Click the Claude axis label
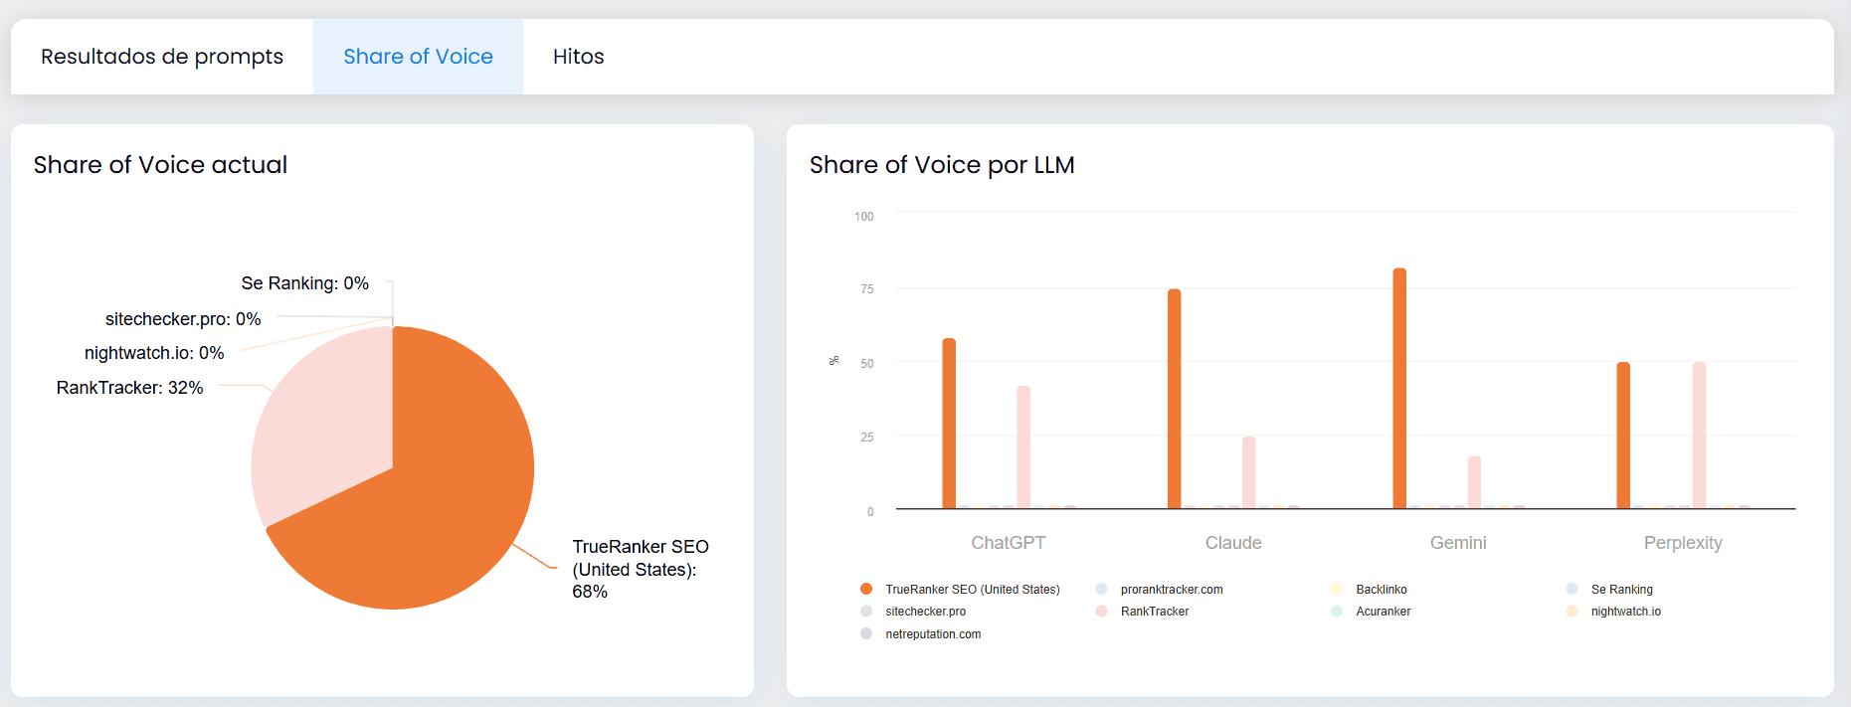 click(1233, 543)
